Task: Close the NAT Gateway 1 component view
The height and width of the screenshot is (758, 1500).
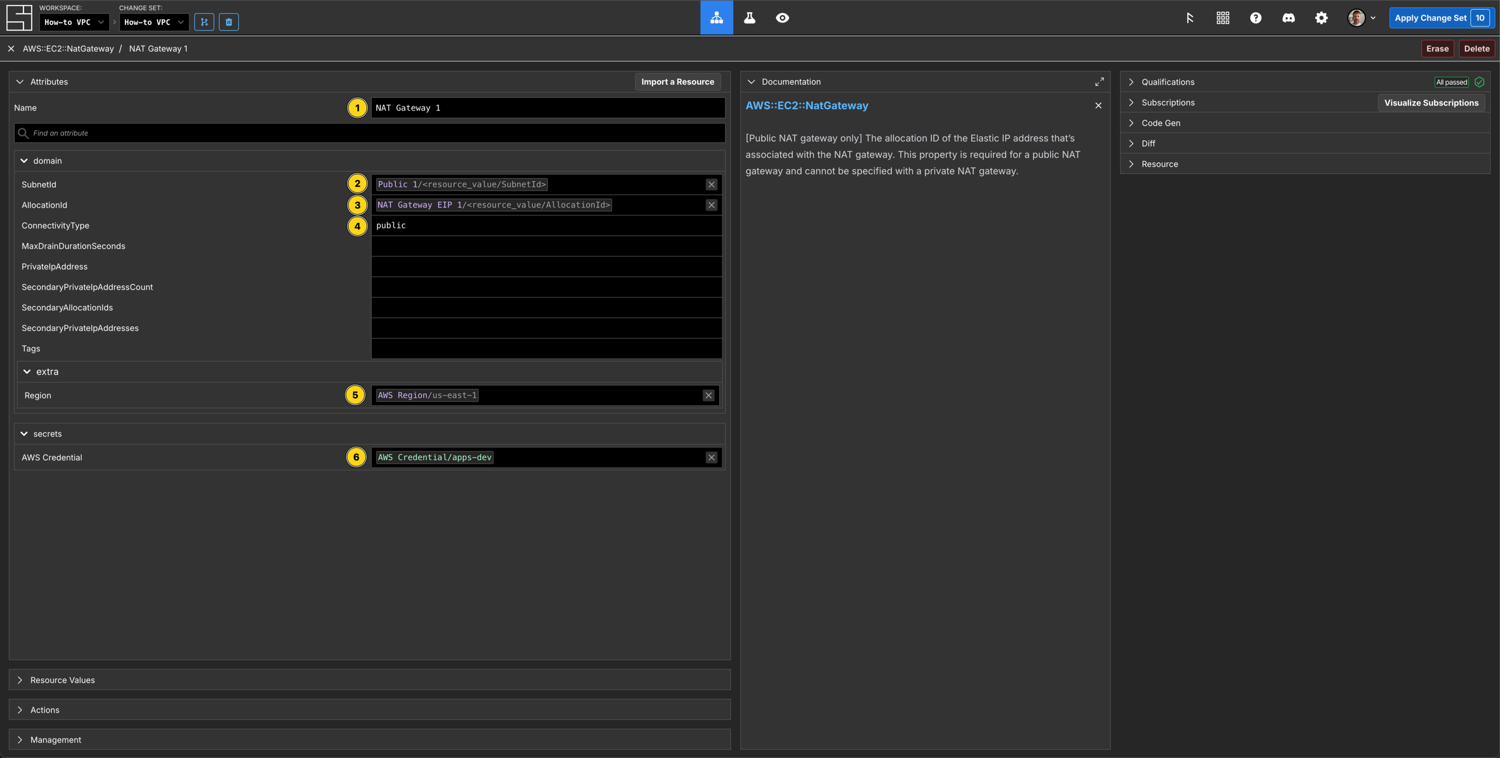Action: click(11, 48)
